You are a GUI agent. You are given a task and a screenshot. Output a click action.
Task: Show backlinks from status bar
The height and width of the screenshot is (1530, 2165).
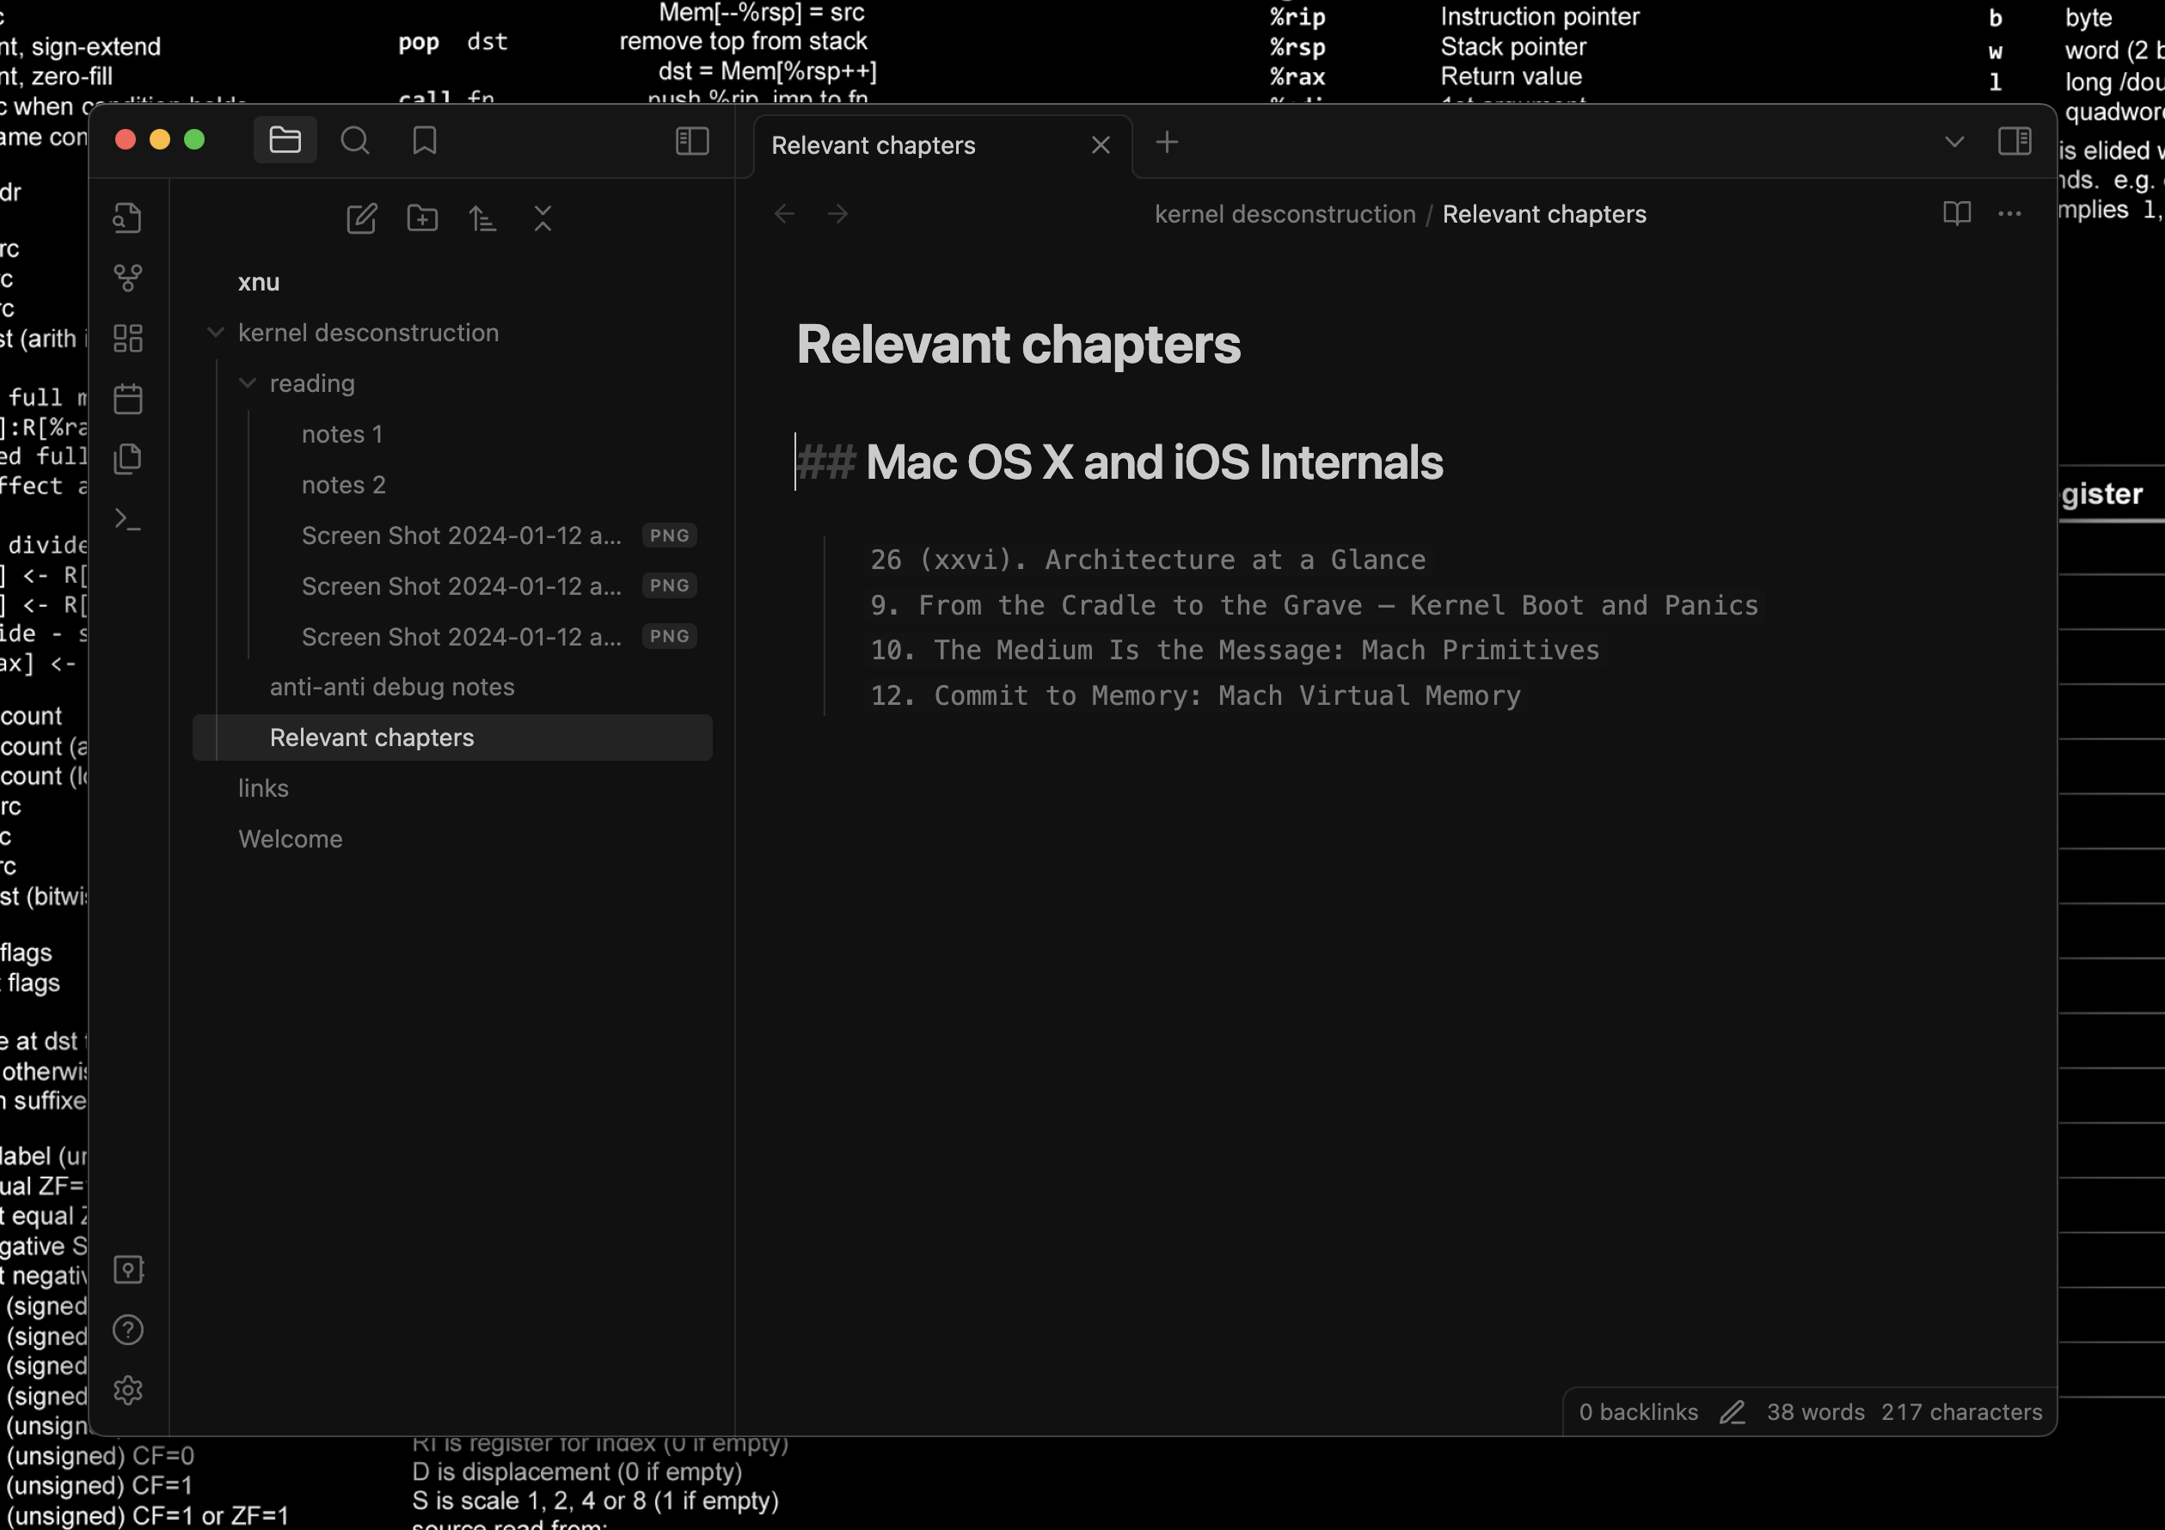click(x=1639, y=1412)
